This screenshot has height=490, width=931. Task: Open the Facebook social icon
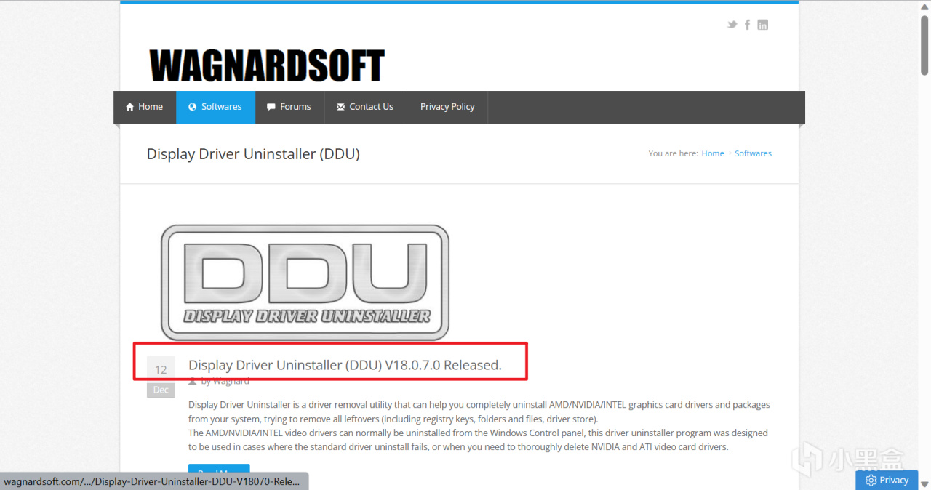[747, 25]
